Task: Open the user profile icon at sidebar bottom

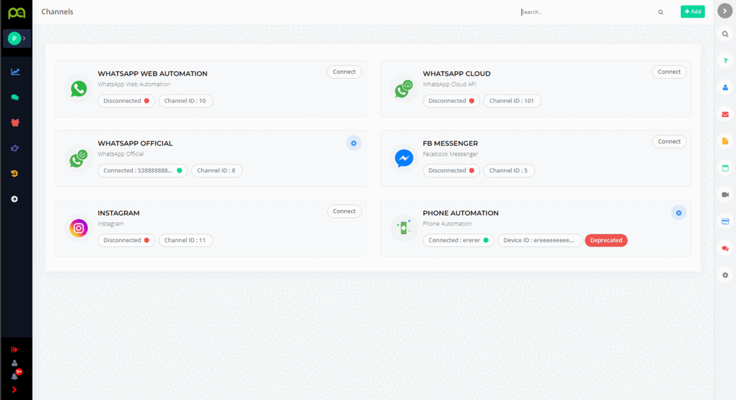Action: 15,363
